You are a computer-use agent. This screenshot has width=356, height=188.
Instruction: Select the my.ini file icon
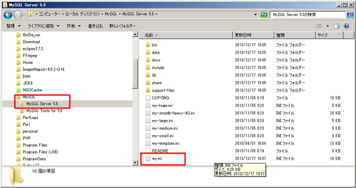coord(148,159)
